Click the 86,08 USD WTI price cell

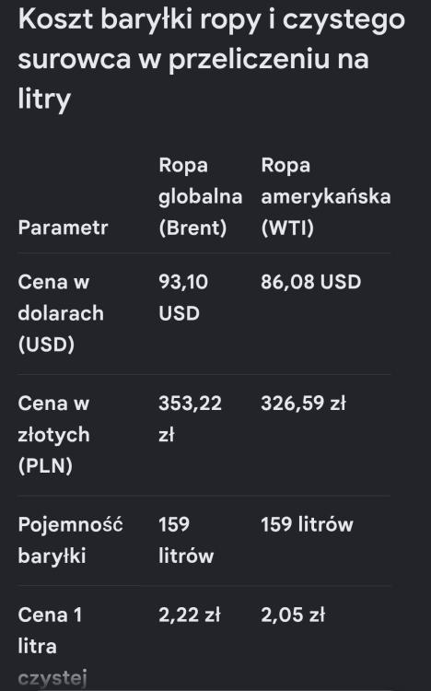[x=310, y=282]
